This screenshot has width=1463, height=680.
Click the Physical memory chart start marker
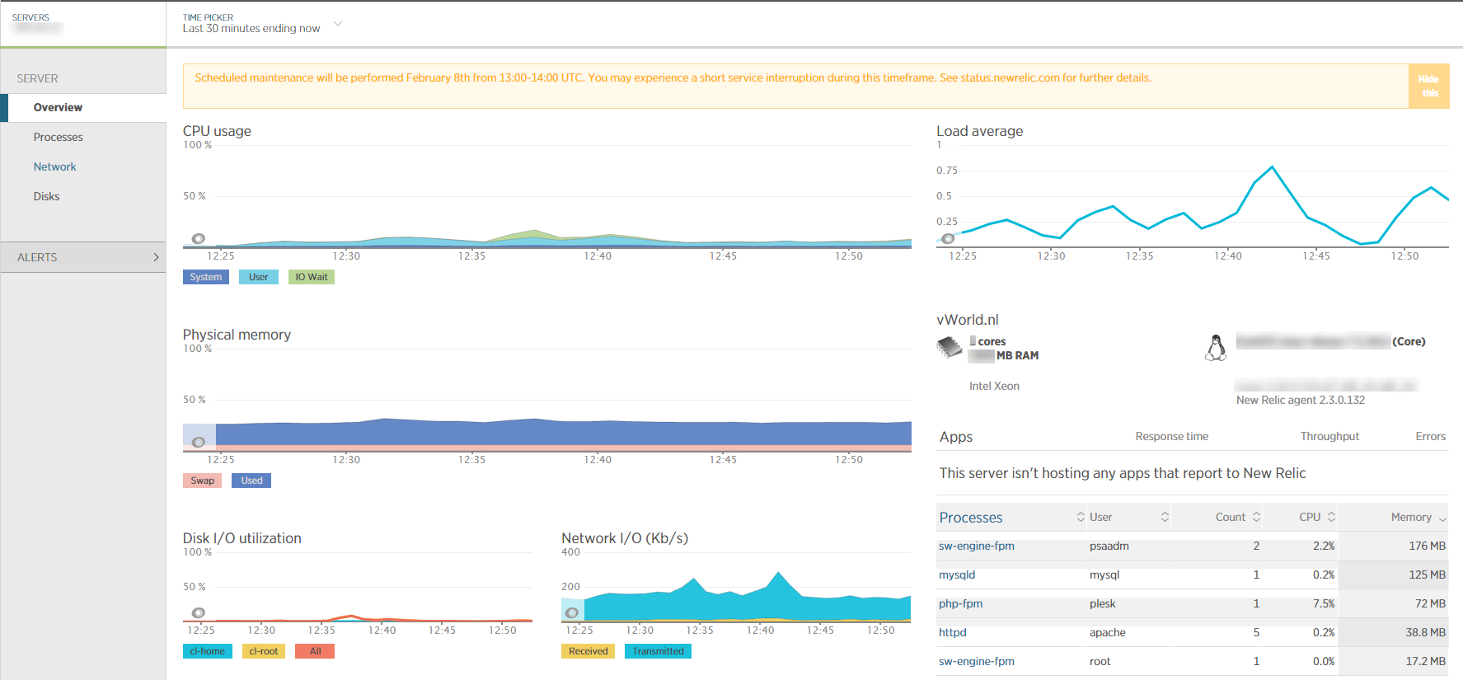pyautogui.click(x=198, y=443)
